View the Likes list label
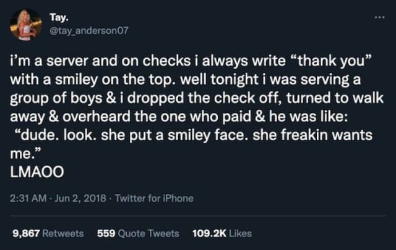This screenshot has width=396, height=250. [x=241, y=233]
